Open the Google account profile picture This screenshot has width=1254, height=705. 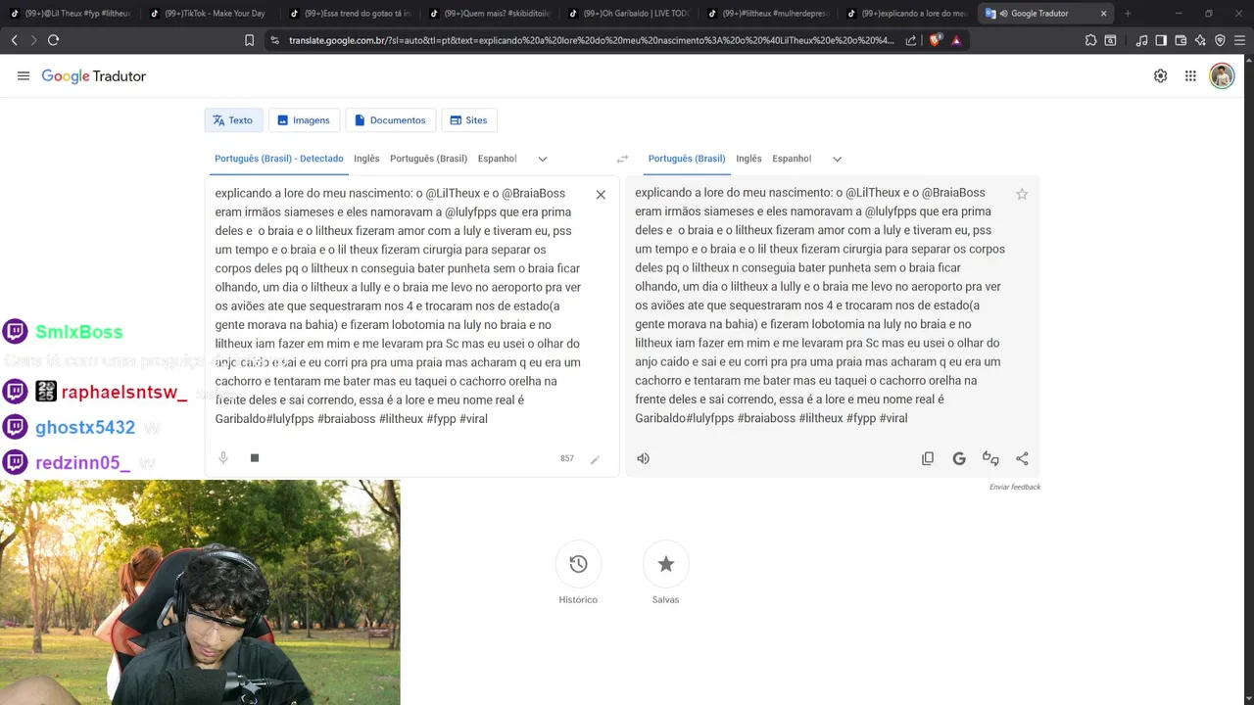1222,76
